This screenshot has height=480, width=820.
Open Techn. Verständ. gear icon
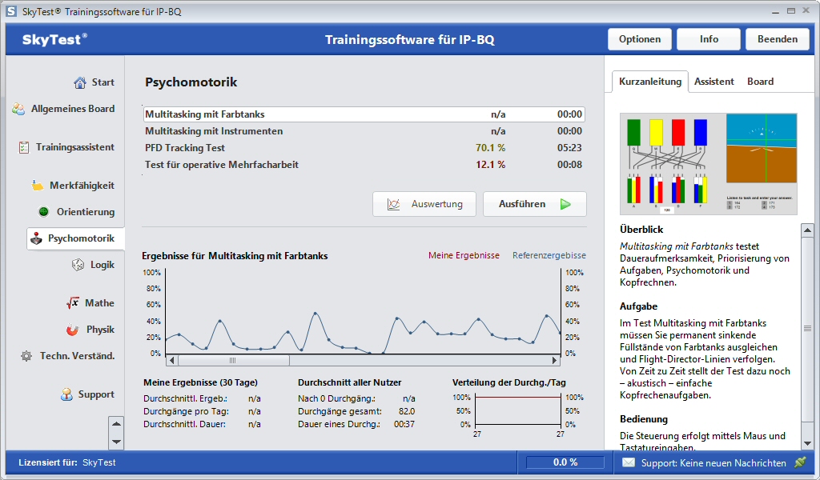(26, 356)
